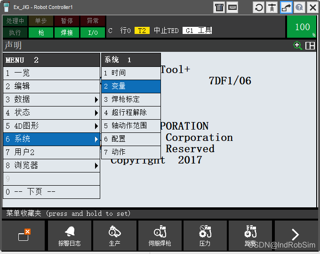Click the split screen layout icon
The image size is (320, 254).
[310, 46]
